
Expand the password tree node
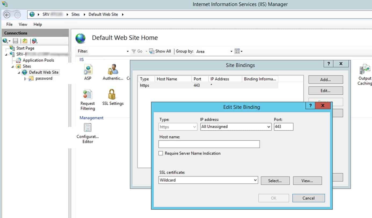tap(26, 79)
